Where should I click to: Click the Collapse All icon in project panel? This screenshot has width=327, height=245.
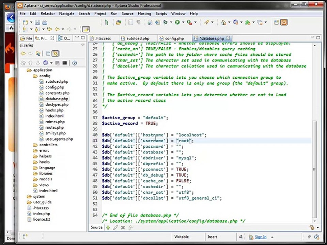tap(48, 53)
